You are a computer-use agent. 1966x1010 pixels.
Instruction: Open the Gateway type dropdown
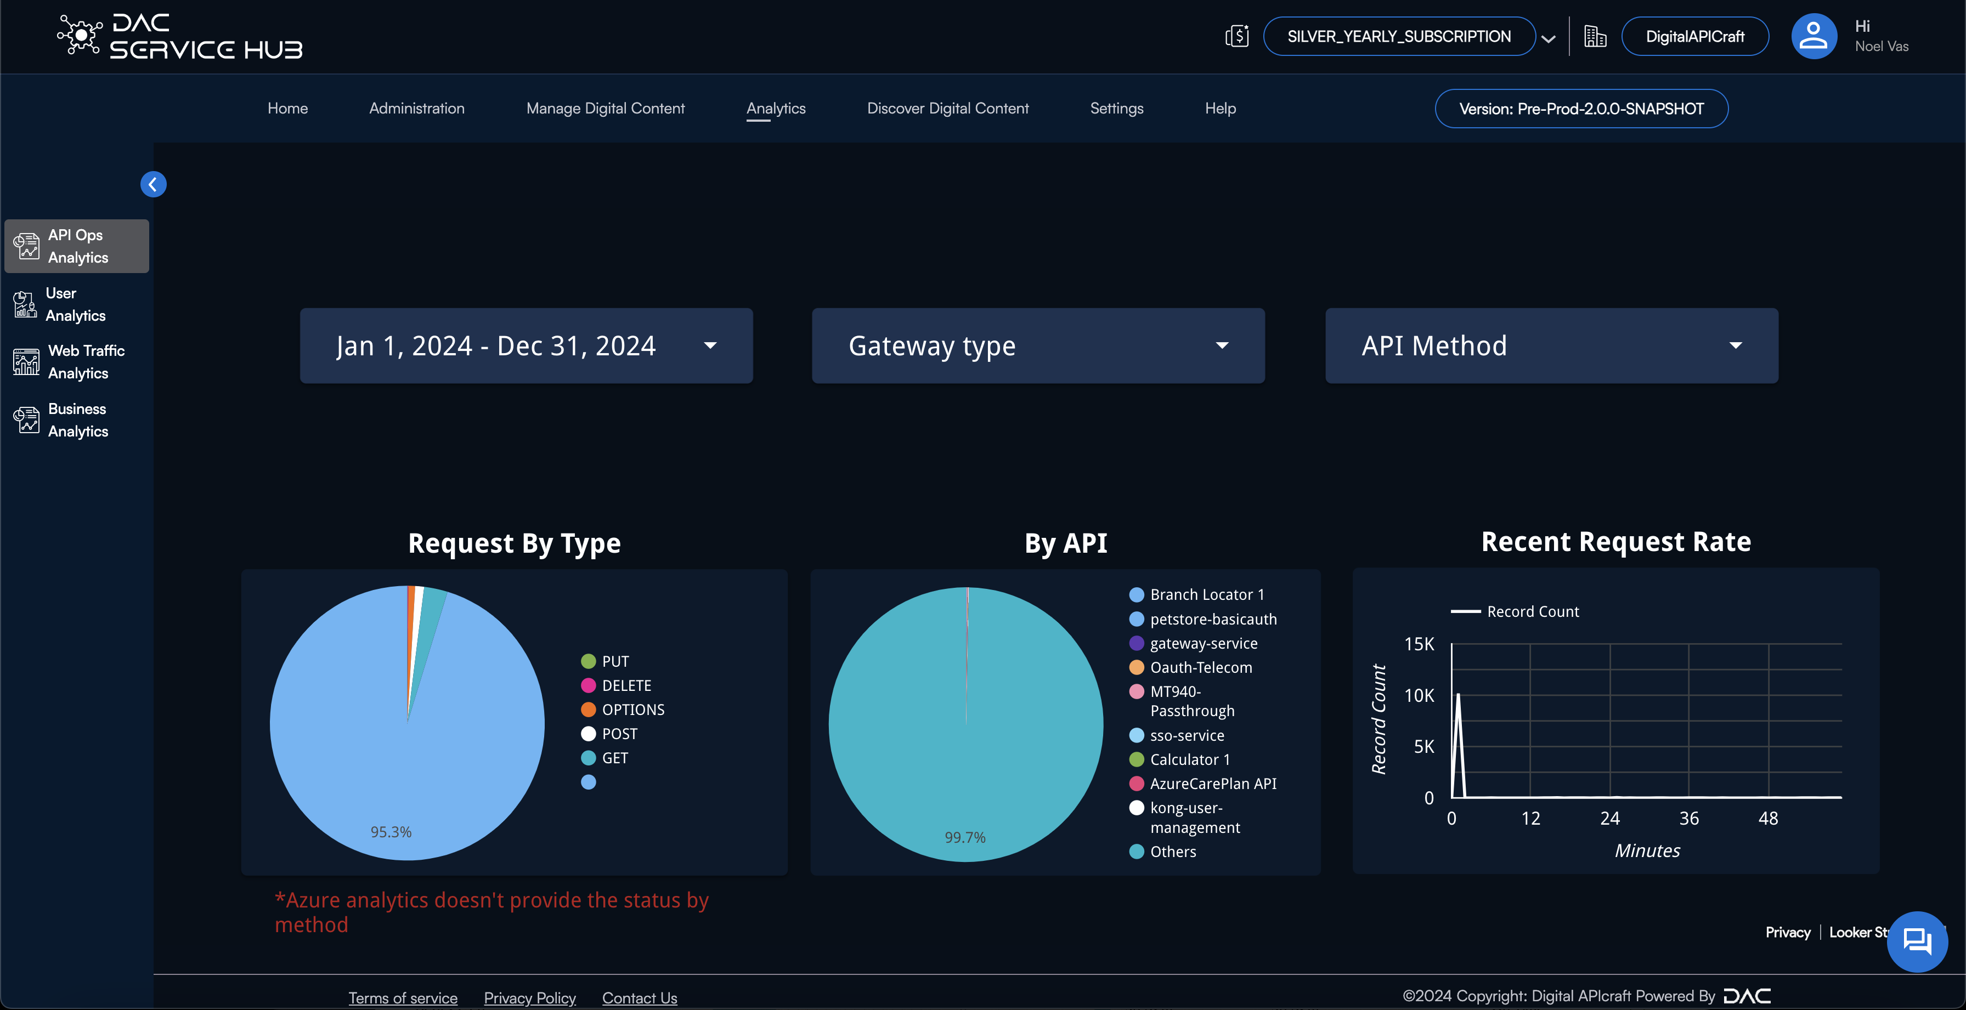pyautogui.click(x=1038, y=345)
